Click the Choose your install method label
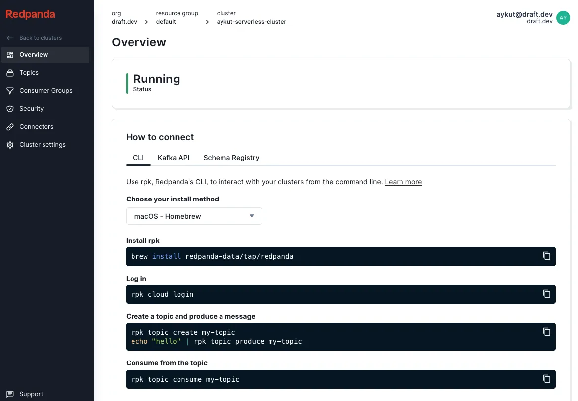 point(172,199)
